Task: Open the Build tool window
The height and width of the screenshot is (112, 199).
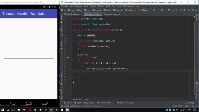Action: click(129, 103)
